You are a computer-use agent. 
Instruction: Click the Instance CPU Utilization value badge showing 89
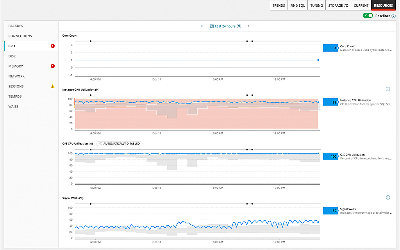click(x=330, y=102)
